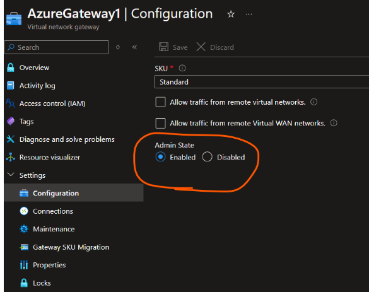Click the Properties bars icon
The height and width of the screenshot is (292, 369).
(x=24, y=265)
